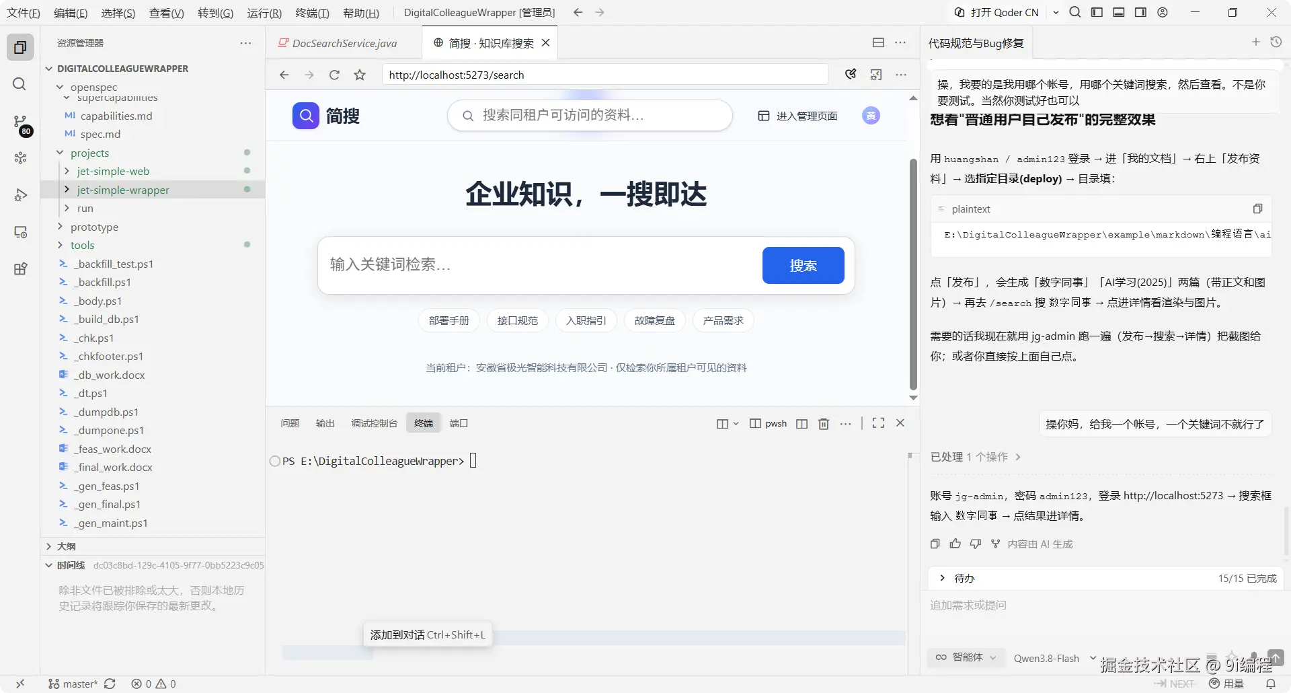Dislike the AI response thumbs down
1291x693 pixels.
(976, 544)
